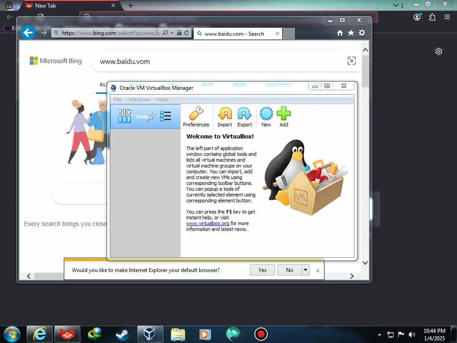This screenshot has height=343, width=457.
Task: Open VirtualBox Preferences
Action: coord(196,117)
